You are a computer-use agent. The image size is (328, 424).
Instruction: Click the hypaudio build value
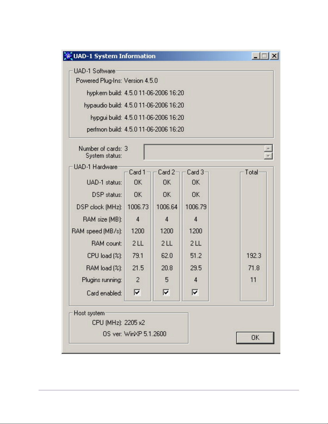pyautogui.click(x=154, y=105)
